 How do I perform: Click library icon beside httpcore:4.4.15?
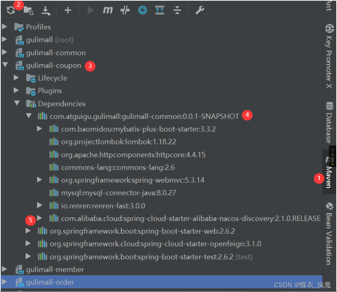coord(54,154)
